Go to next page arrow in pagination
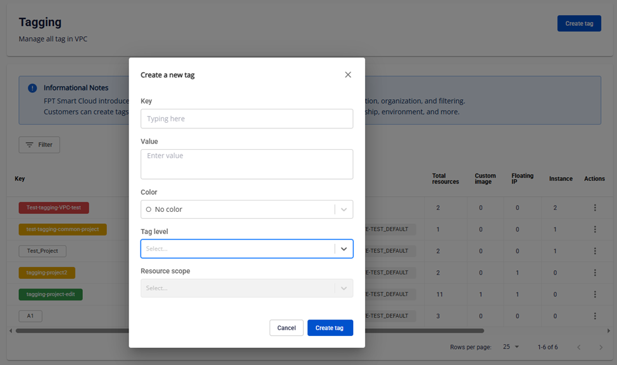Viewport: 617px width, 365px height. tap(601, 347)
